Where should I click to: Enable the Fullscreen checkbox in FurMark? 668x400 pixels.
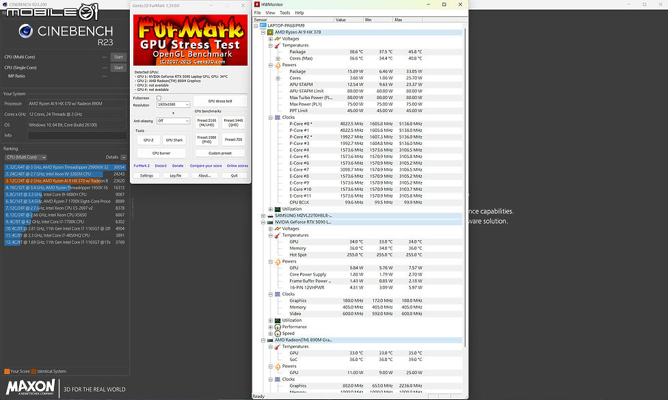pyautogui.click(x=159, y=98)
